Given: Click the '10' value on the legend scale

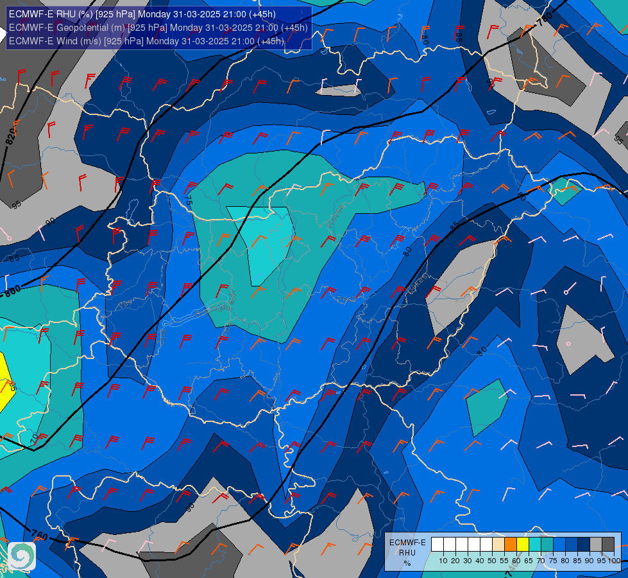Looking at the screenshot, I should [443, 561].
